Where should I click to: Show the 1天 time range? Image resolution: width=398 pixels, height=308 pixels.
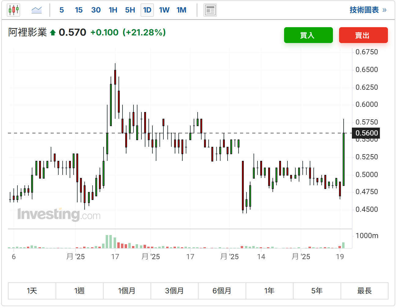click(x=32, y=291)
